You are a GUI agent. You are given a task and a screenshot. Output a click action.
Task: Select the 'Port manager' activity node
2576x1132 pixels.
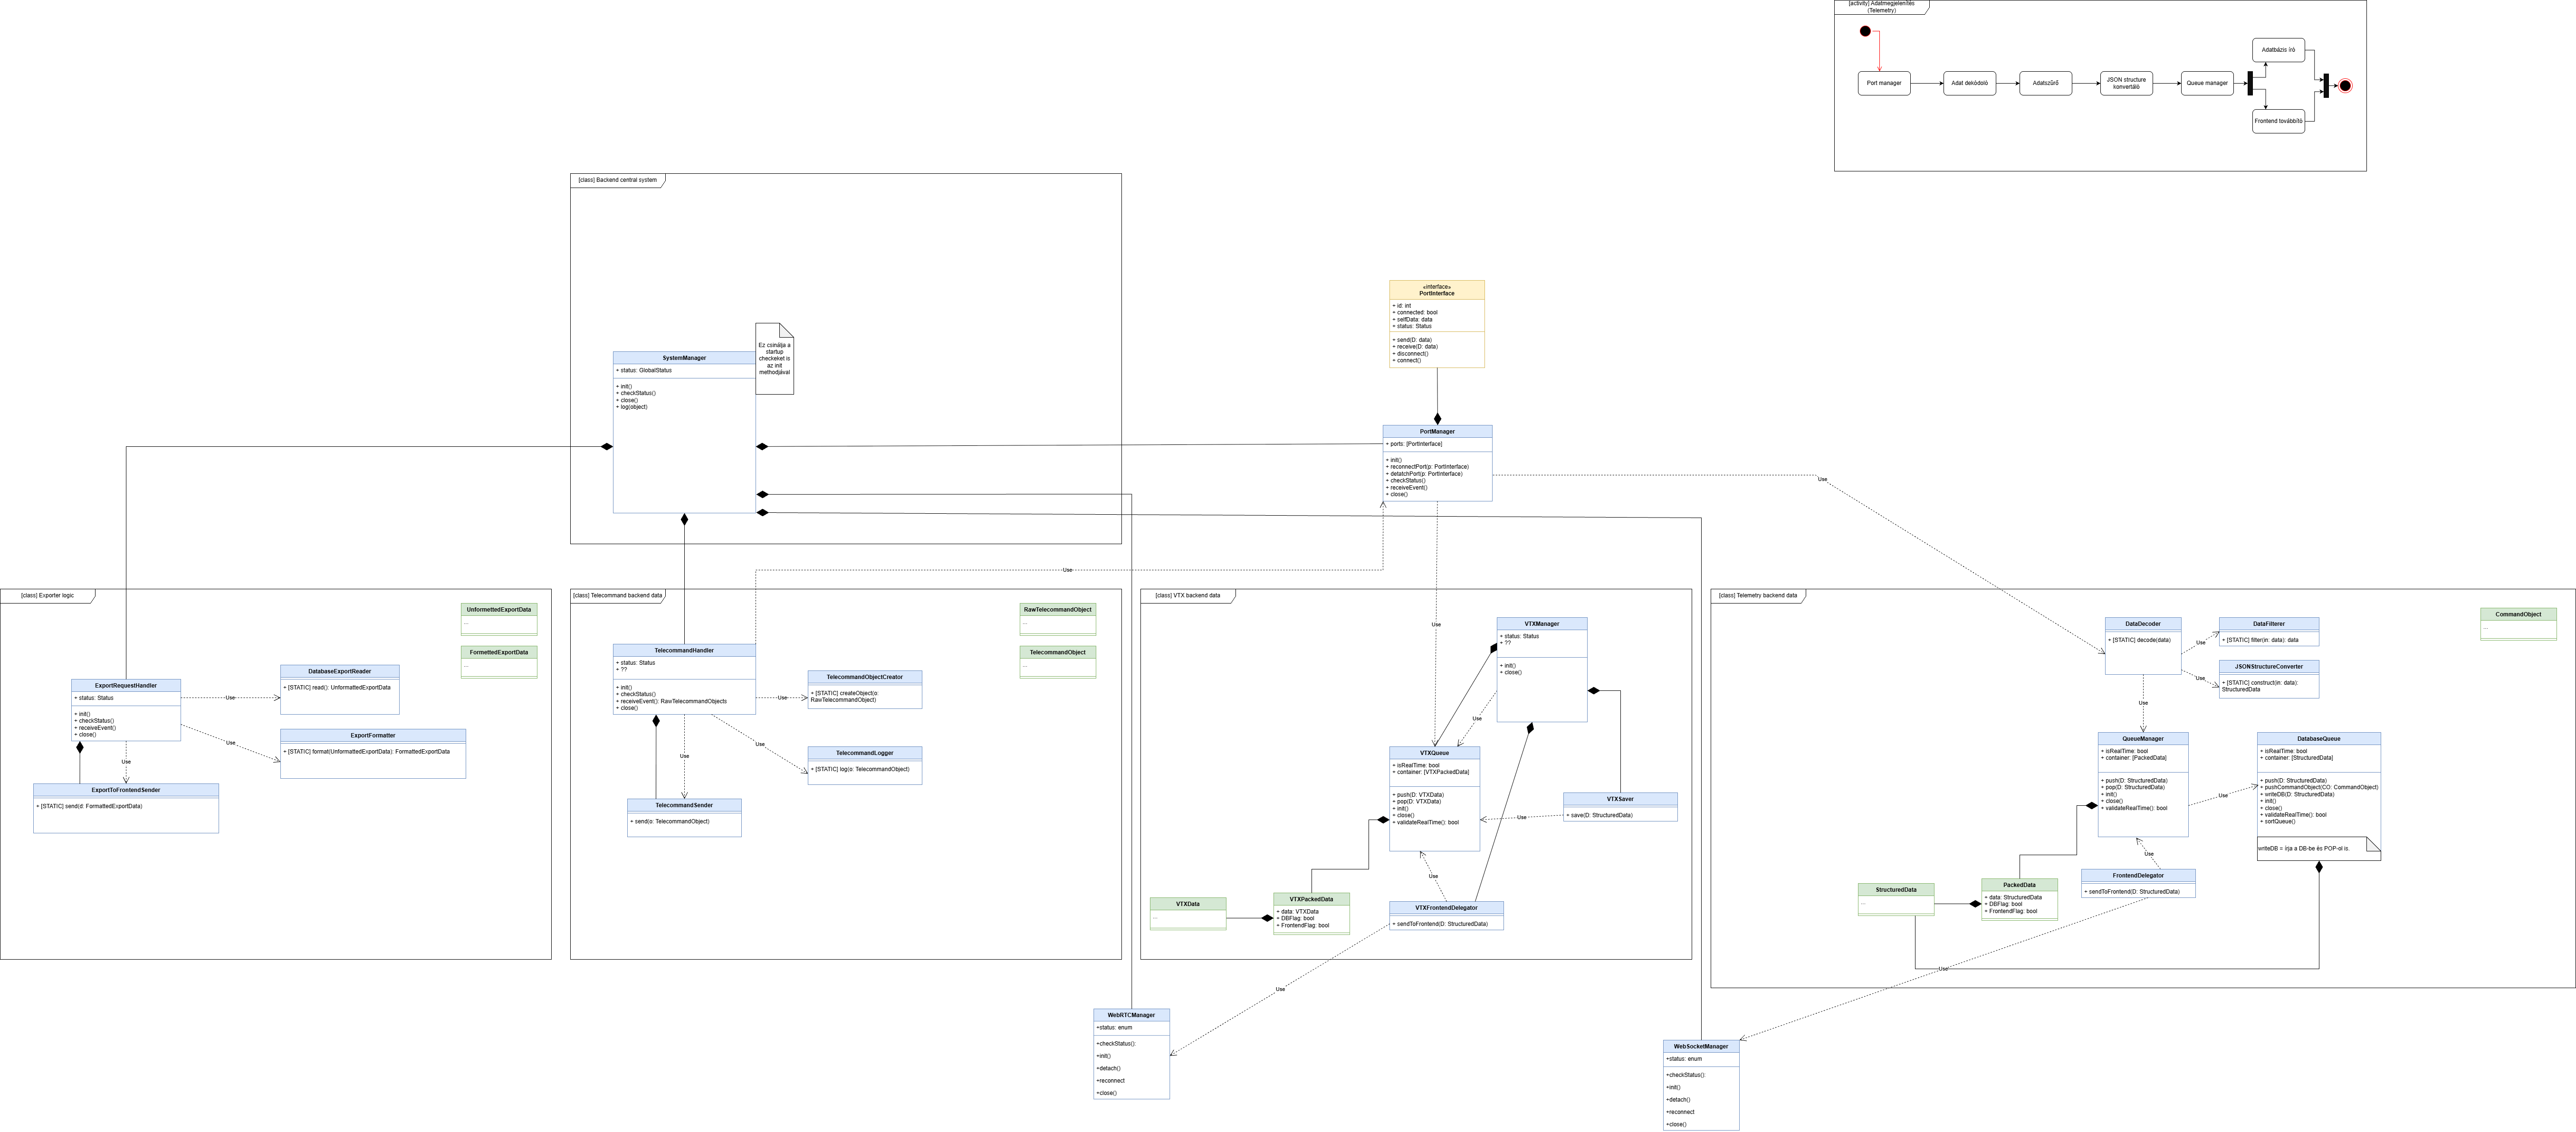pos(1884,83)
